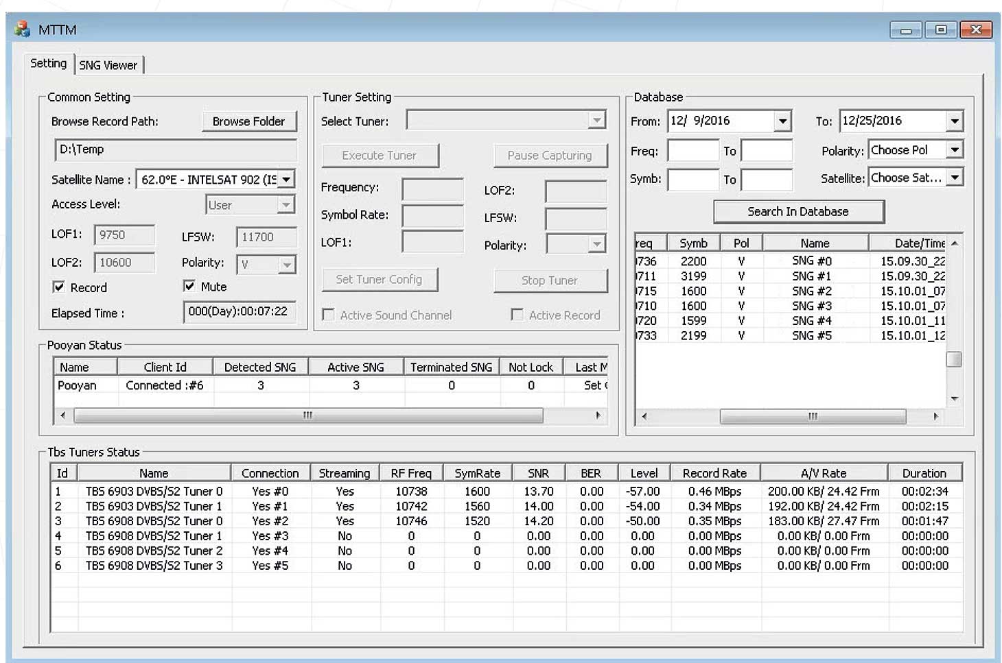Click the Streaming column header
This screenshot has width=1002, height=663.
click(345, 473)
